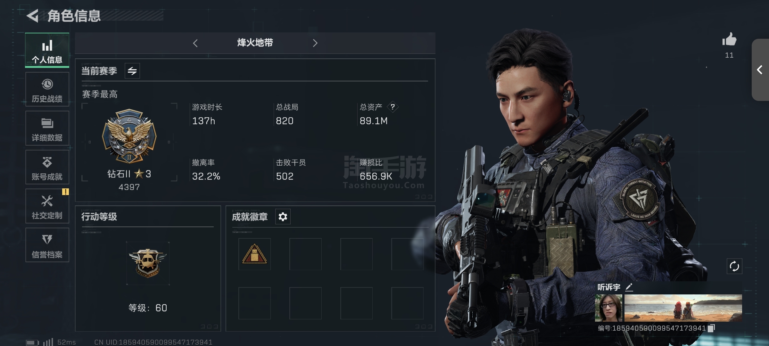
Task: Toggle the 当前赛季 season switch icon
Action: pos(132,71)
